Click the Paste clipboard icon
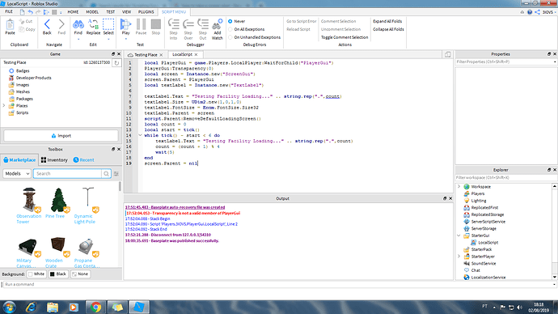Screen dimensions: 558x314 pos(10,24)
